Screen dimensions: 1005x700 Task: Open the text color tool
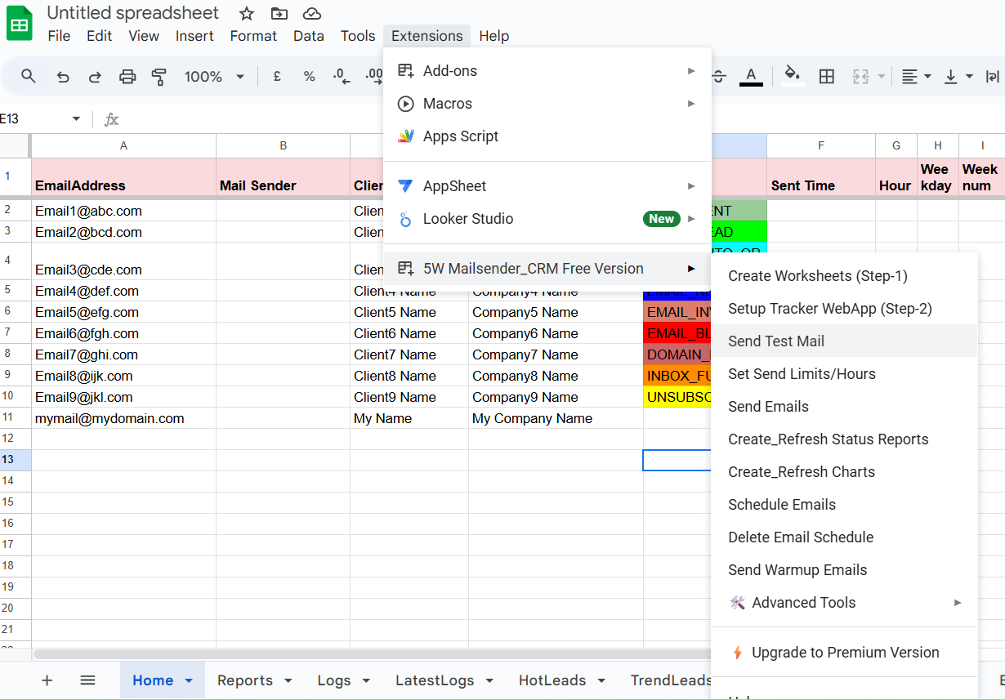[751, 76]
